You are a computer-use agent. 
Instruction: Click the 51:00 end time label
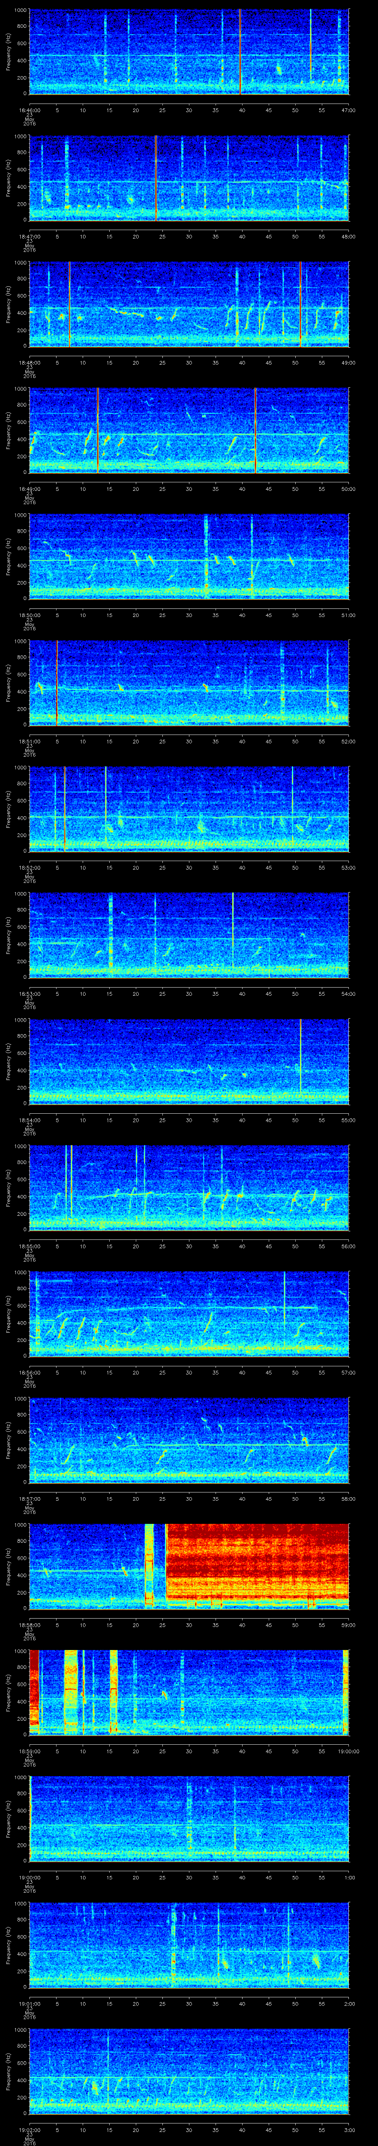click(x=348, y=615)
